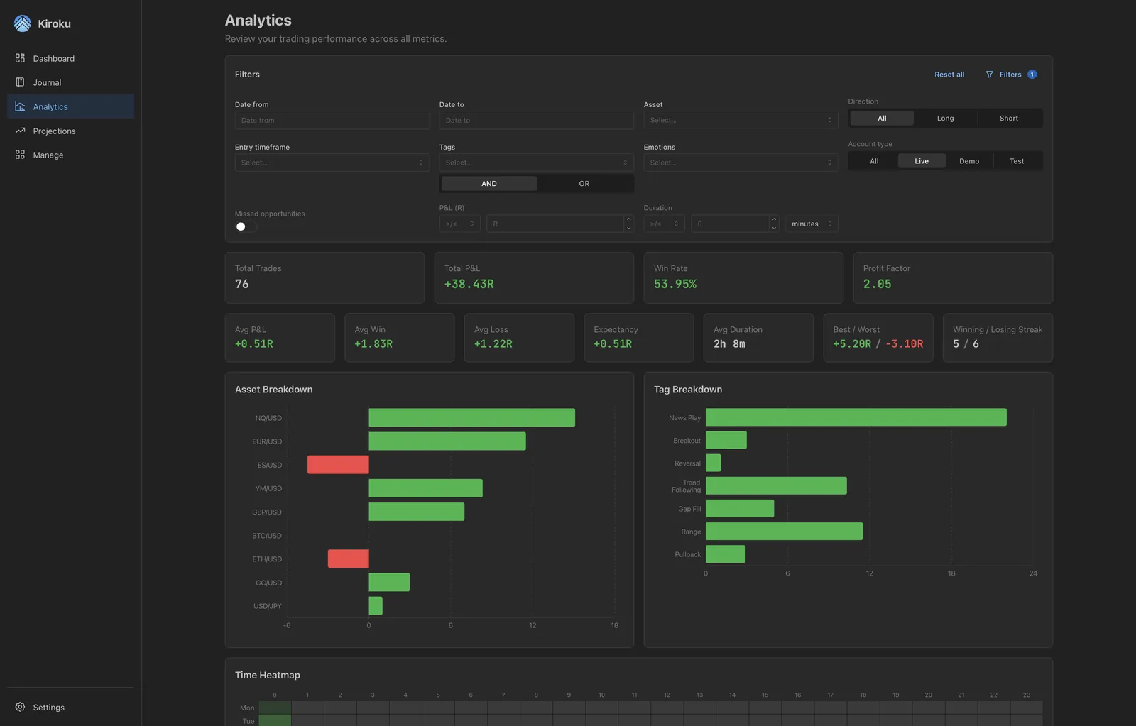Click the Projections trend arrow icon
Screen dimensions: 1136x726
(x=20, y=131)
